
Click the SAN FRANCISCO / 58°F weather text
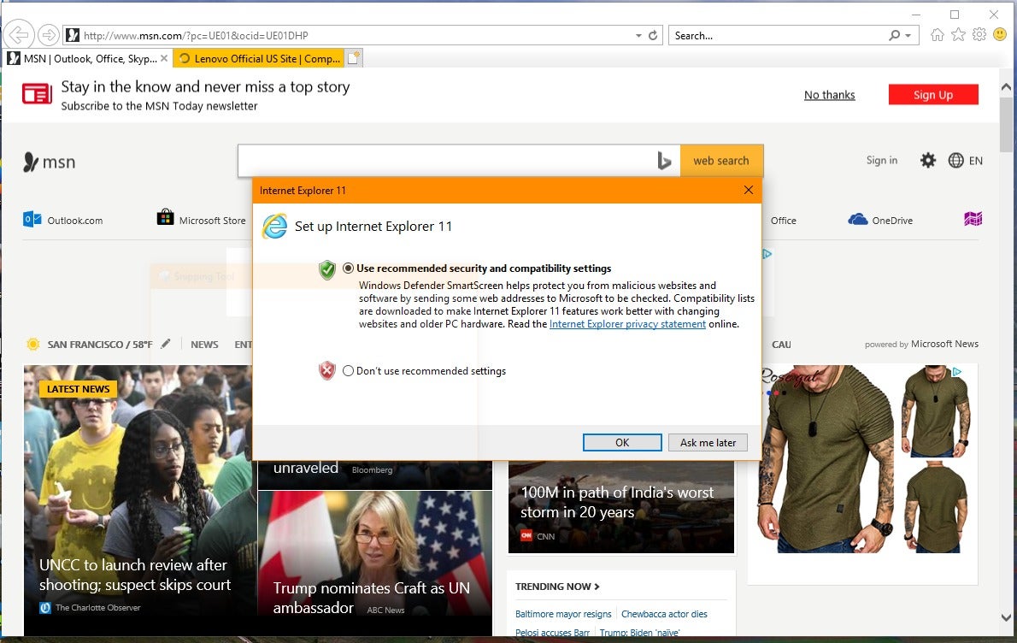tap(100, 345)
